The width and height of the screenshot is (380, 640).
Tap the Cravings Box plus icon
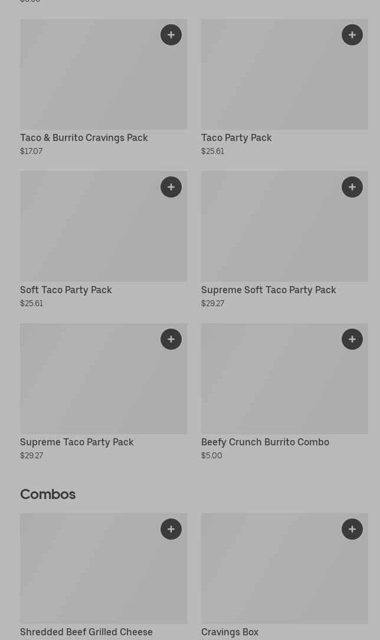coord(352,529)
